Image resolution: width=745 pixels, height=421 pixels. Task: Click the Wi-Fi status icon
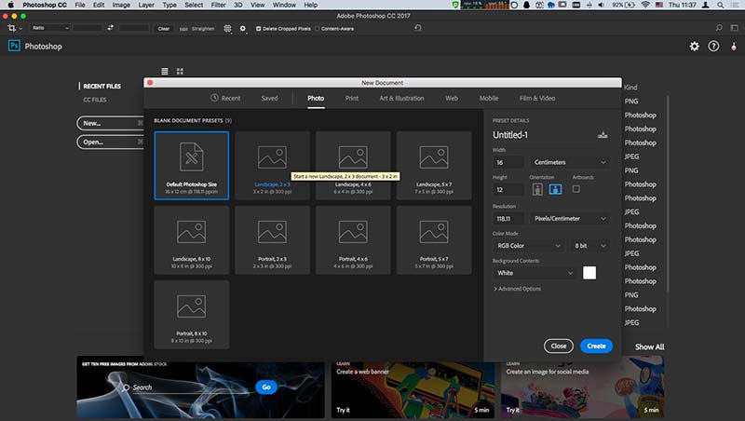click(645, 5)
